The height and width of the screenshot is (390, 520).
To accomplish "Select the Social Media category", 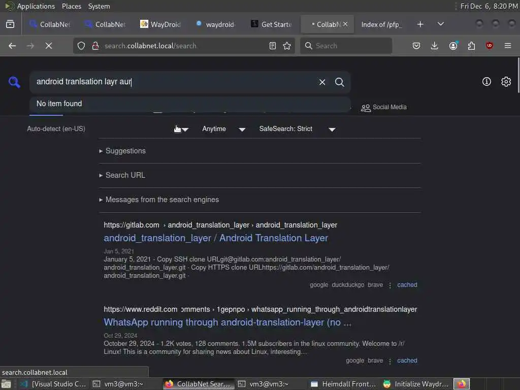I will click(x=384, y=107).
